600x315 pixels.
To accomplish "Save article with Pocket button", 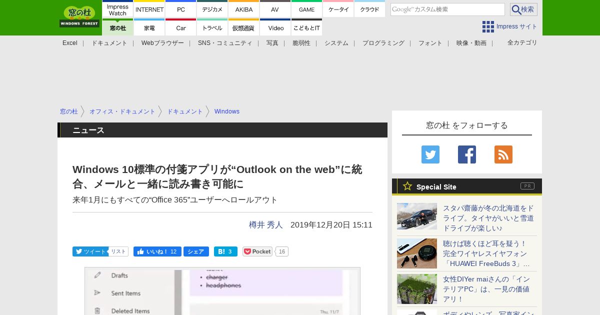I will [x=257, y=251].
